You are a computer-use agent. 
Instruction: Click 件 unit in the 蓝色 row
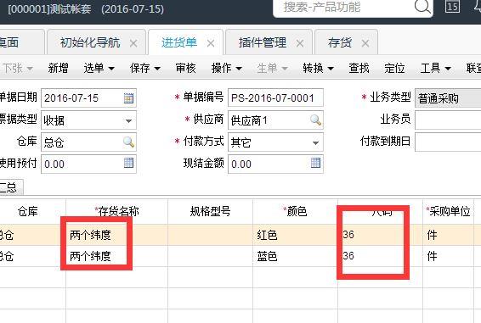433,256
